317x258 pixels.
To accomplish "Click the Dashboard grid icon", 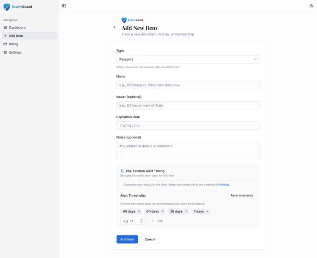I will [5, 27].
